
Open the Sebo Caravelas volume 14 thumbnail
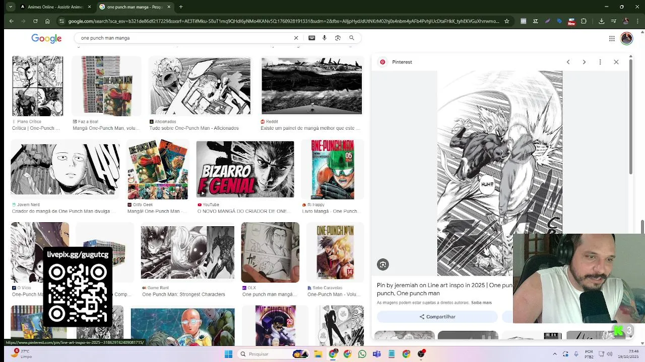point(335,252)
